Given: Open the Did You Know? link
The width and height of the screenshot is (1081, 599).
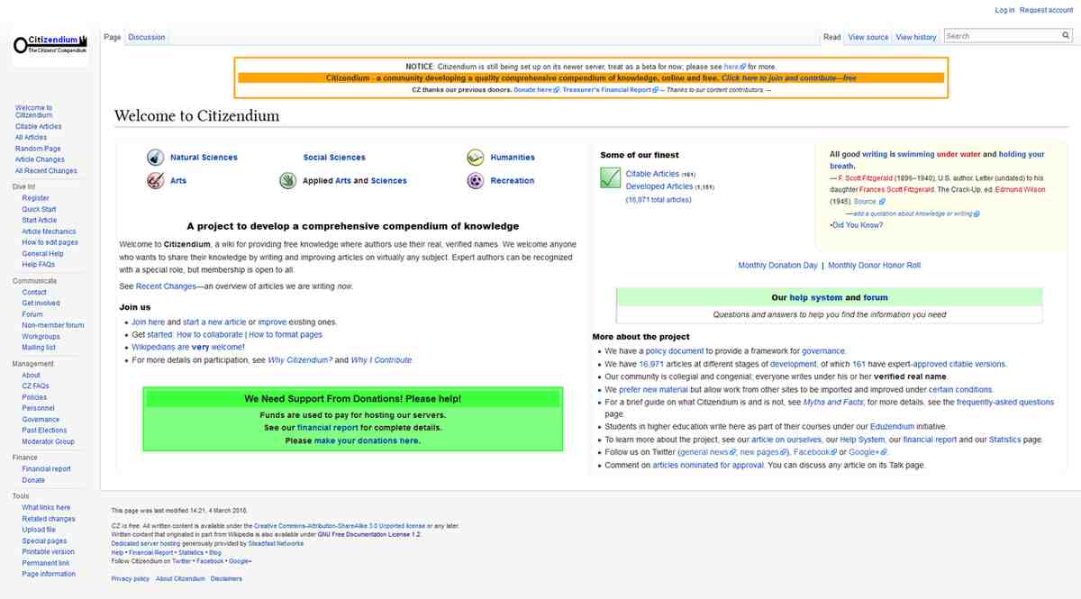Looking at the screenshot, I should (857, 225).
